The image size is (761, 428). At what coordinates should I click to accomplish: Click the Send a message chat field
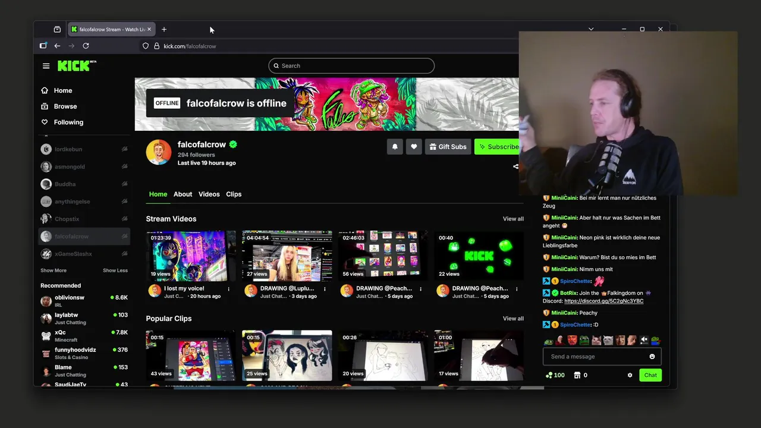(x=596, y=357)
